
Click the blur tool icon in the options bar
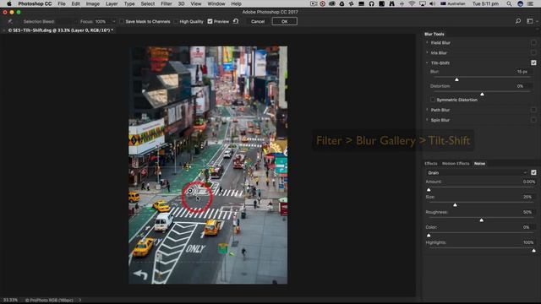click(x=10, y=21)
